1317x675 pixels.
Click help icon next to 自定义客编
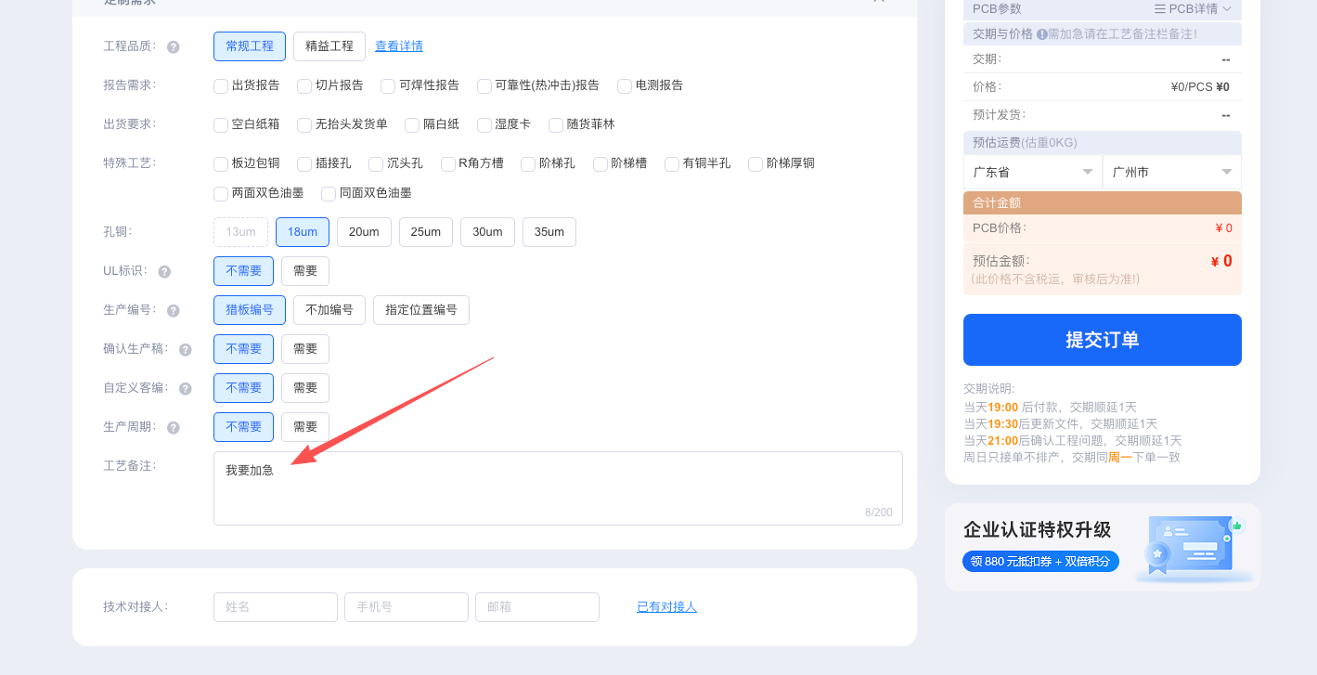pos(186,389)
